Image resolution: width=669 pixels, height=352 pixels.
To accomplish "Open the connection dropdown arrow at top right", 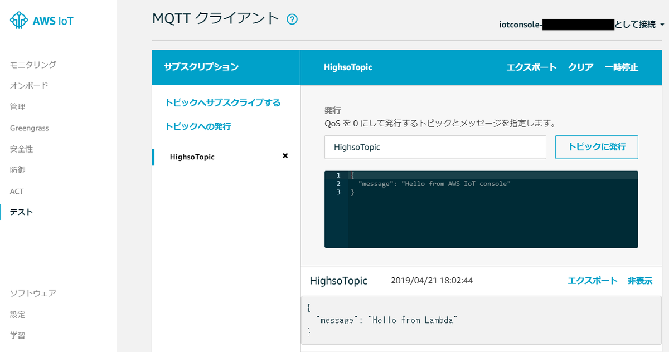I will 662,25.
